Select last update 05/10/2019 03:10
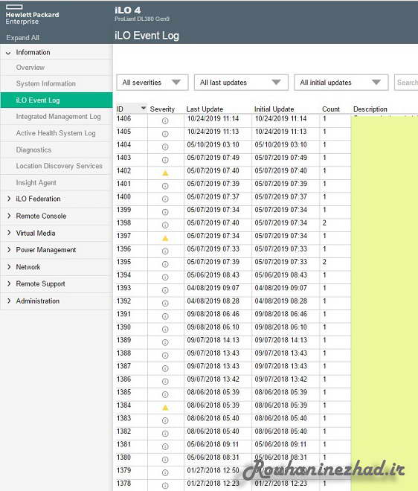This screenshot has width=418, height=491. [213, 144]
